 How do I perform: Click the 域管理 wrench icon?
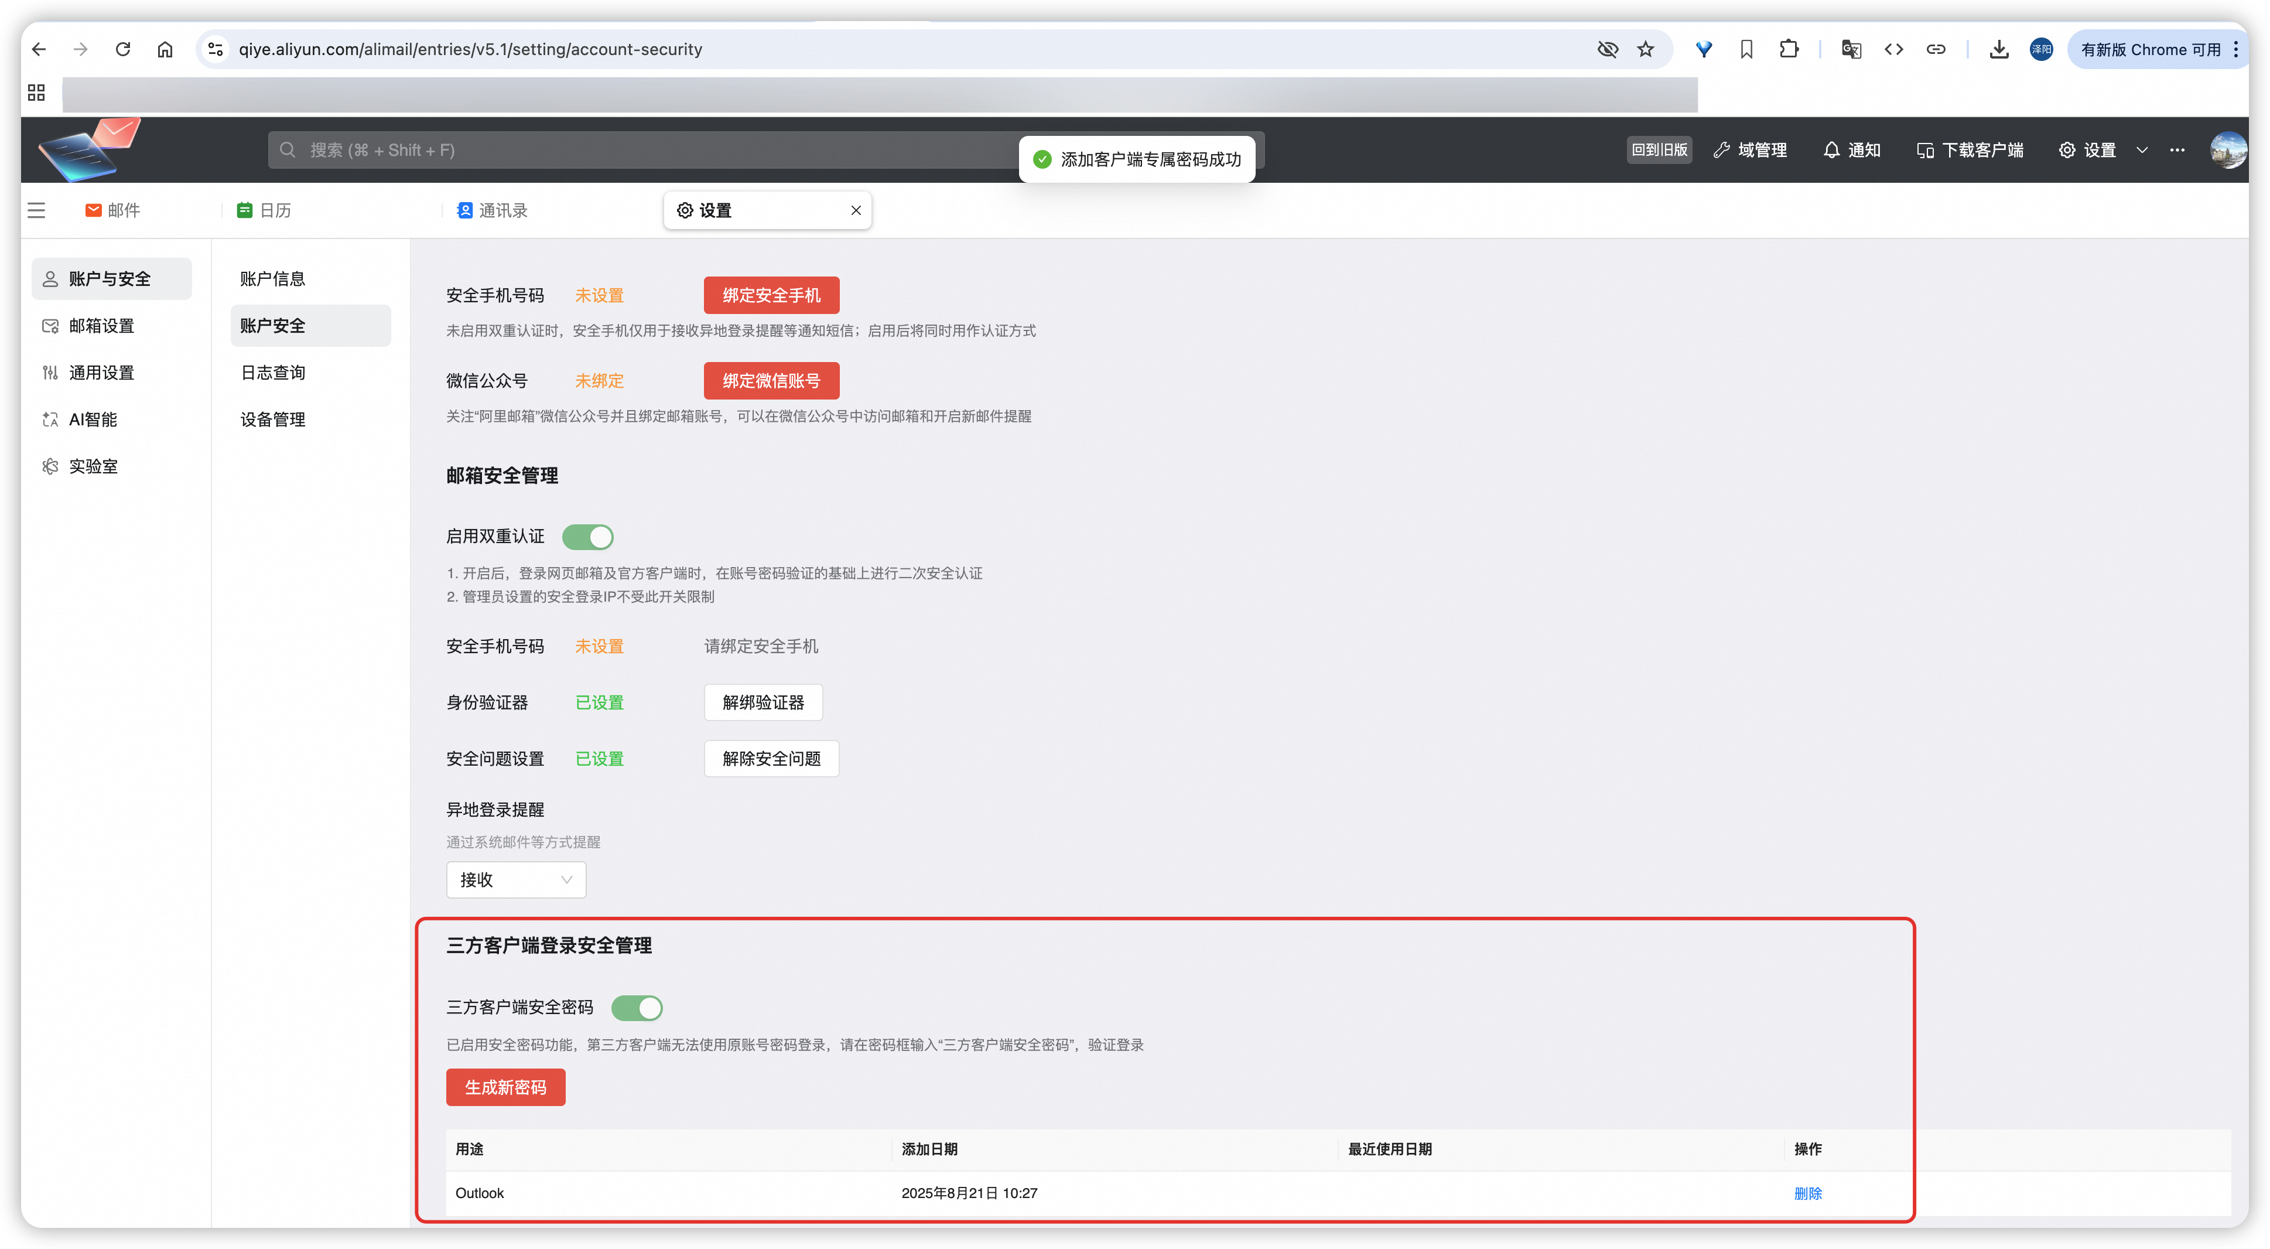[x=1721, y=150]
